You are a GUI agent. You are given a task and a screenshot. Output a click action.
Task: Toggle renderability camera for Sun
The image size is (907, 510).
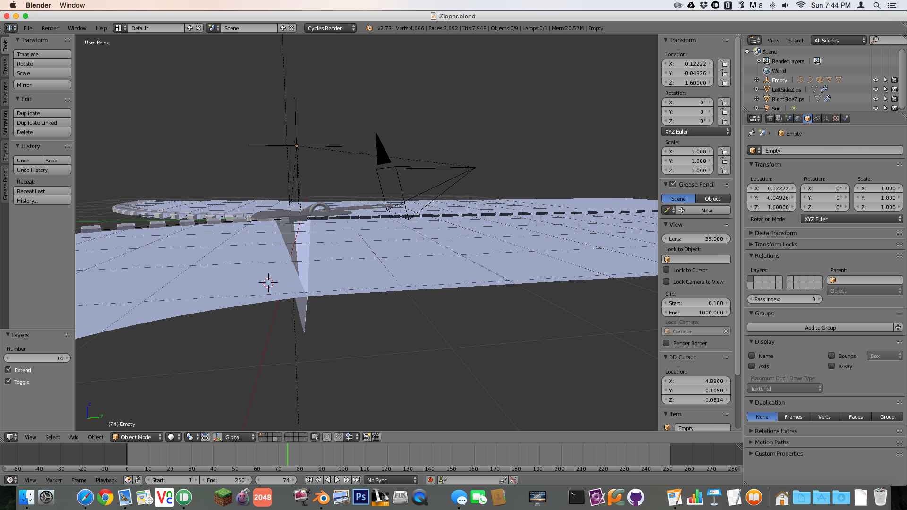coord(894,109)
